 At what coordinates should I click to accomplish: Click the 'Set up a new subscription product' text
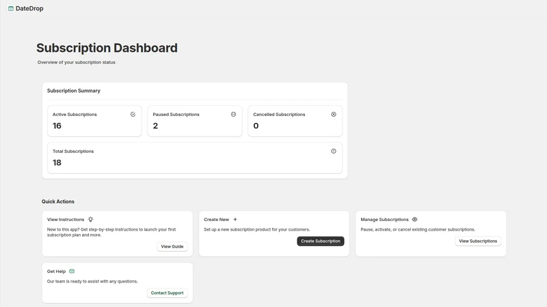click(x=257, y=229)
